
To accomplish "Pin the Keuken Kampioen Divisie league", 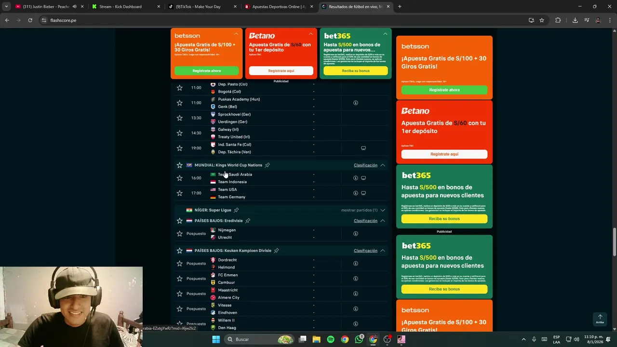I will pos(276,251).
